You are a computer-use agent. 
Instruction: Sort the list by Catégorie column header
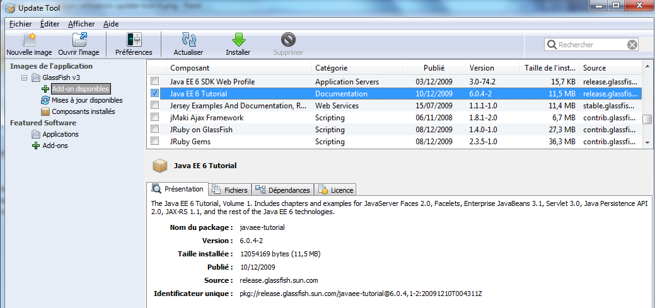point(331,68)
